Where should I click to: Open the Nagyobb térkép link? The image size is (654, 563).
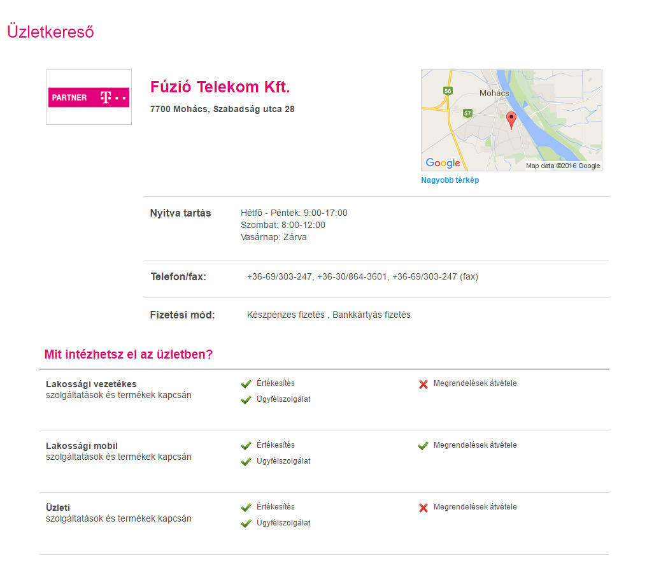pyautogui.click(x=450, y=180)
